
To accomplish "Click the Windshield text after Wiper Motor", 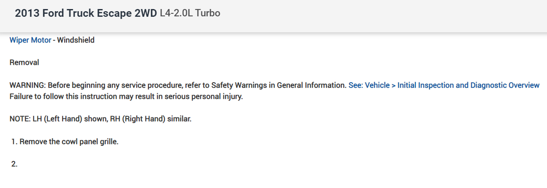I will pyautogui.click(x=76, y=40).
